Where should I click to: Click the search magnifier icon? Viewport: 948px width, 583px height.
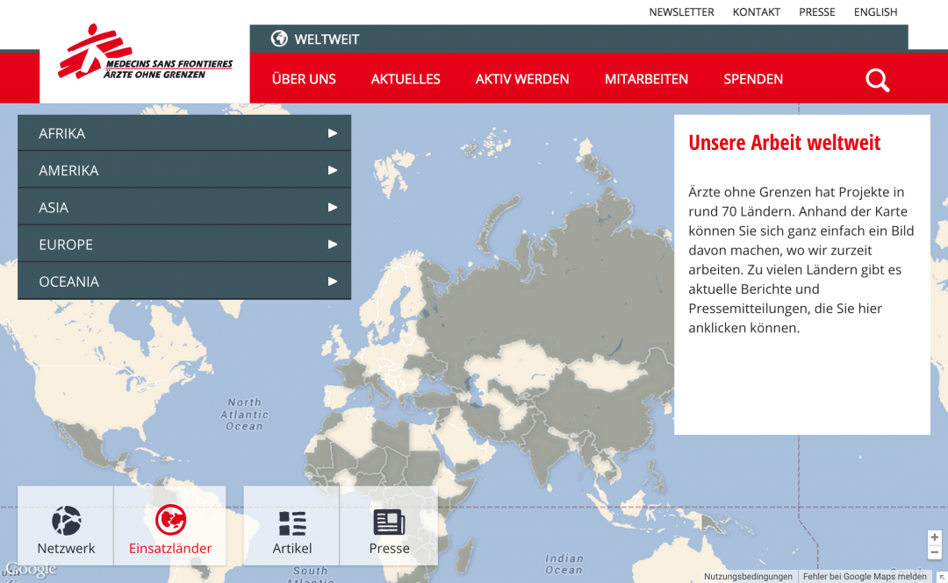[877, 80]
